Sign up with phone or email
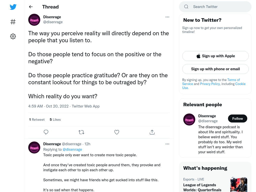This screenshot has width=256, height=192. click(215, 69)
